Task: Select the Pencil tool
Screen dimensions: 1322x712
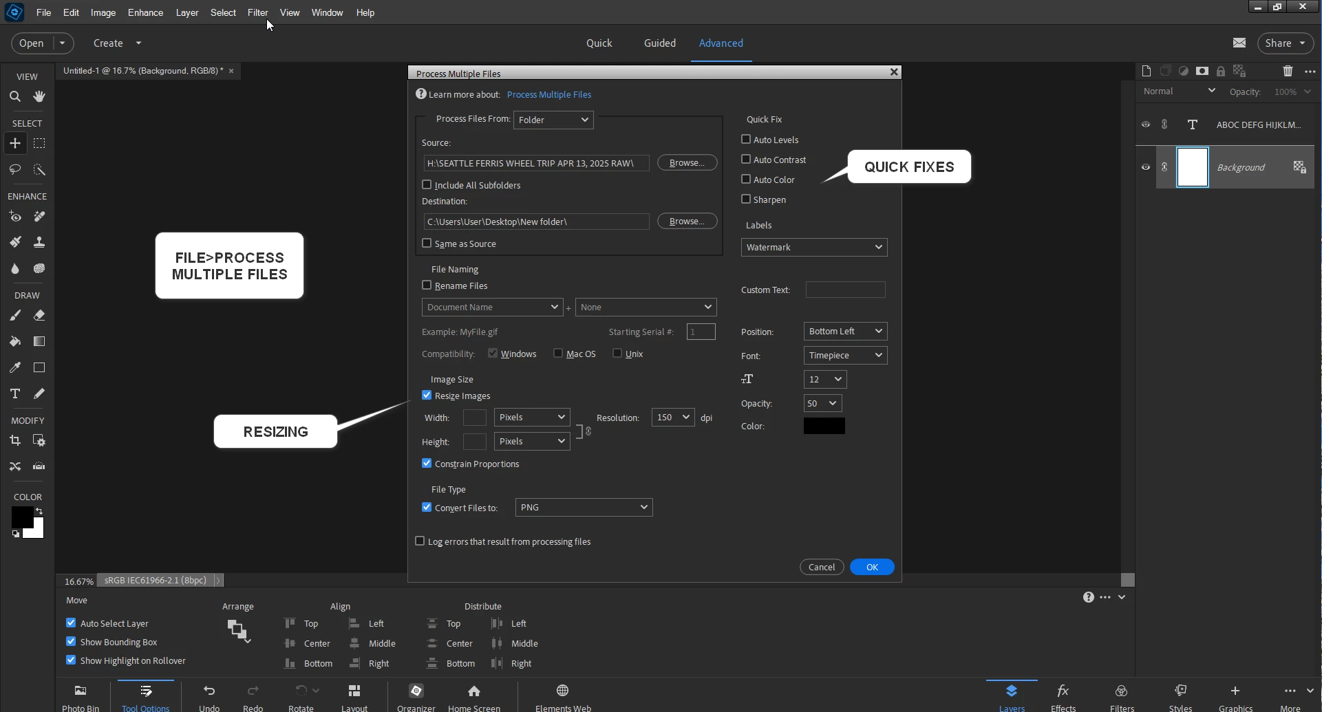Action: [x=39, y=393]
